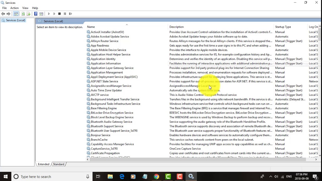This screenshot has height=181, width=322.
Task: Click the Windows Start button
Action: [6, 176]
